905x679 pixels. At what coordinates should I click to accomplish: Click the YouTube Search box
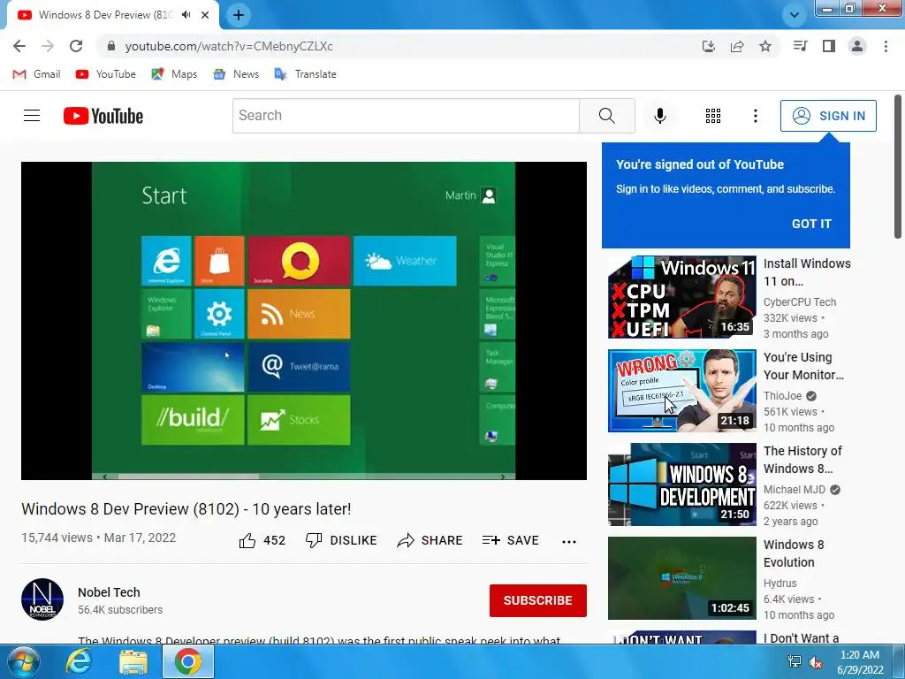406,116
